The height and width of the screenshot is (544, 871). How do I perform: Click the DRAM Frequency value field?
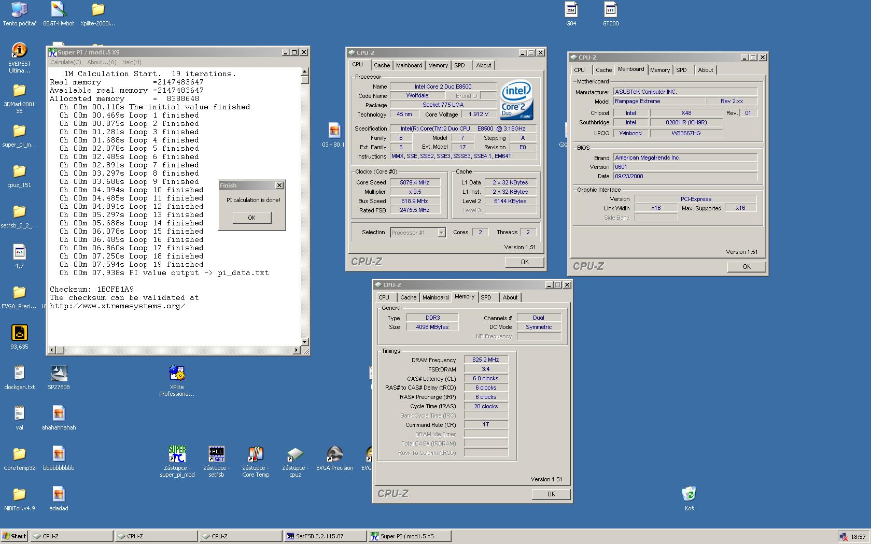tap(486, 360)
